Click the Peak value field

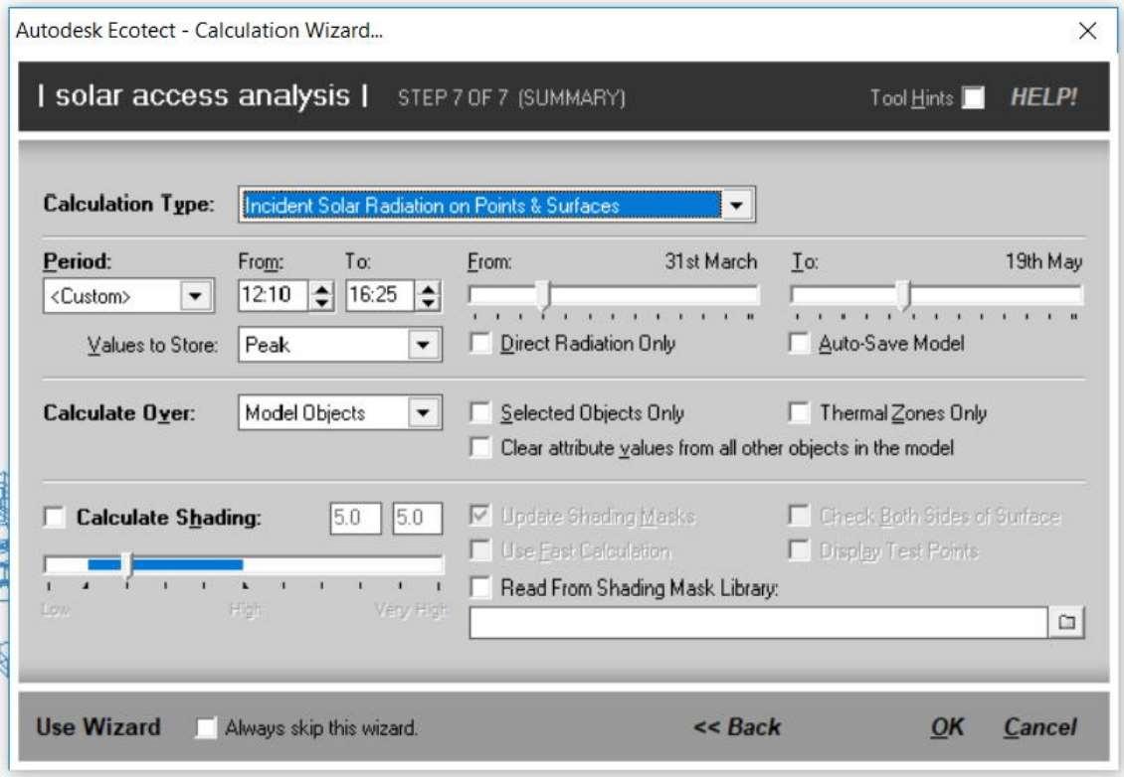323,345
